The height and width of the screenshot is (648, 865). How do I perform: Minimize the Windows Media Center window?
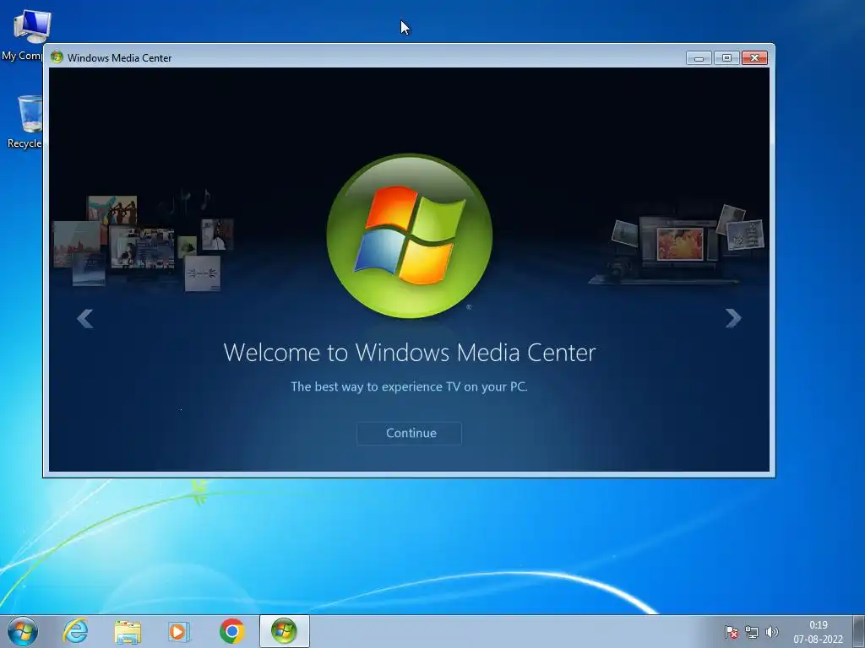[x=699, y=58]
